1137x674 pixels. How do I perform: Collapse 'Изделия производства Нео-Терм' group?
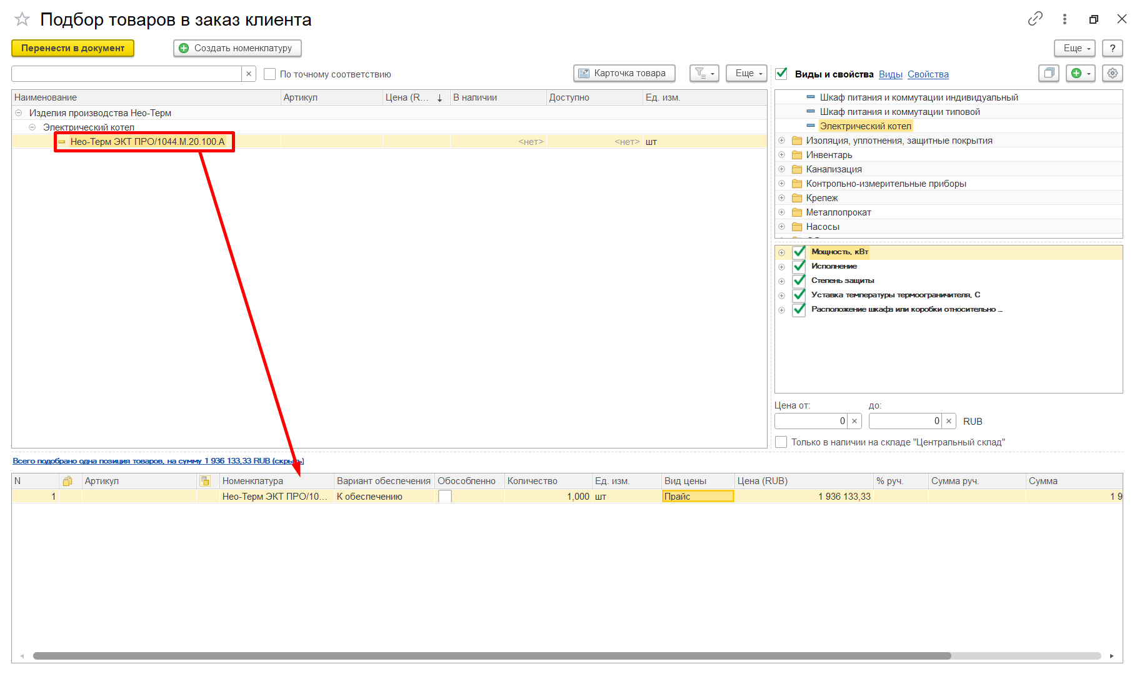18,113
